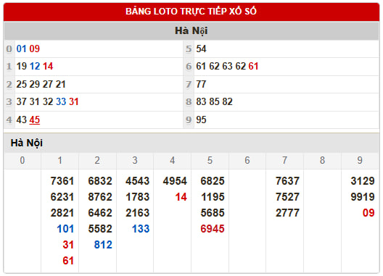The image size is (383, 276).
Task: Select the red BẢNG LOTO TRỰC TIẾP XỔ SỐ header
Action: tap(191, 12)
